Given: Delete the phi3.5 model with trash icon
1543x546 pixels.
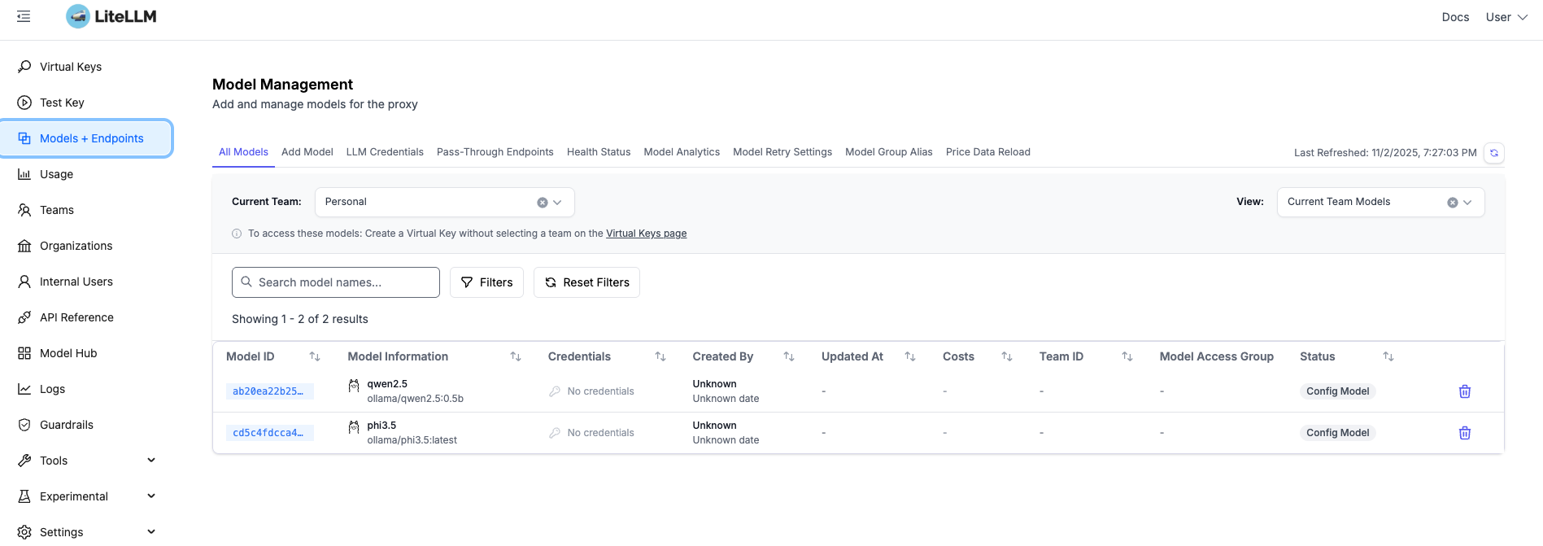Looking at the screenshot, I should pyautogui.click(x=1464, y=433).
